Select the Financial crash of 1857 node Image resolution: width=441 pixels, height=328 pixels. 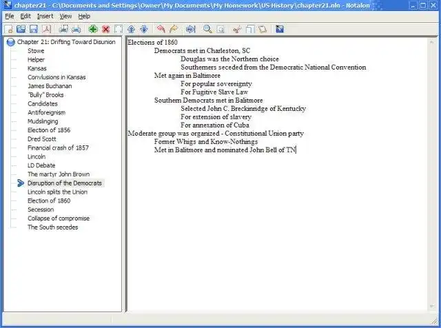coord(58,147)
